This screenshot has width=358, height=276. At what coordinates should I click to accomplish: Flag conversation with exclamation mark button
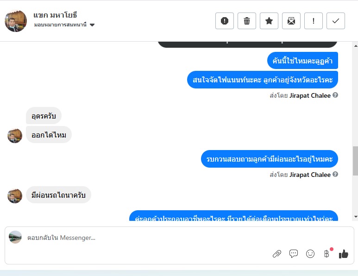pyautogui.click(x=314, y=21)
